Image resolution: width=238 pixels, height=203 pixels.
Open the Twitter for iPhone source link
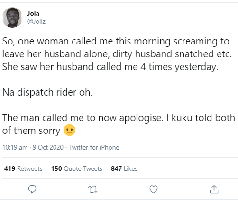tap(94, 147)
